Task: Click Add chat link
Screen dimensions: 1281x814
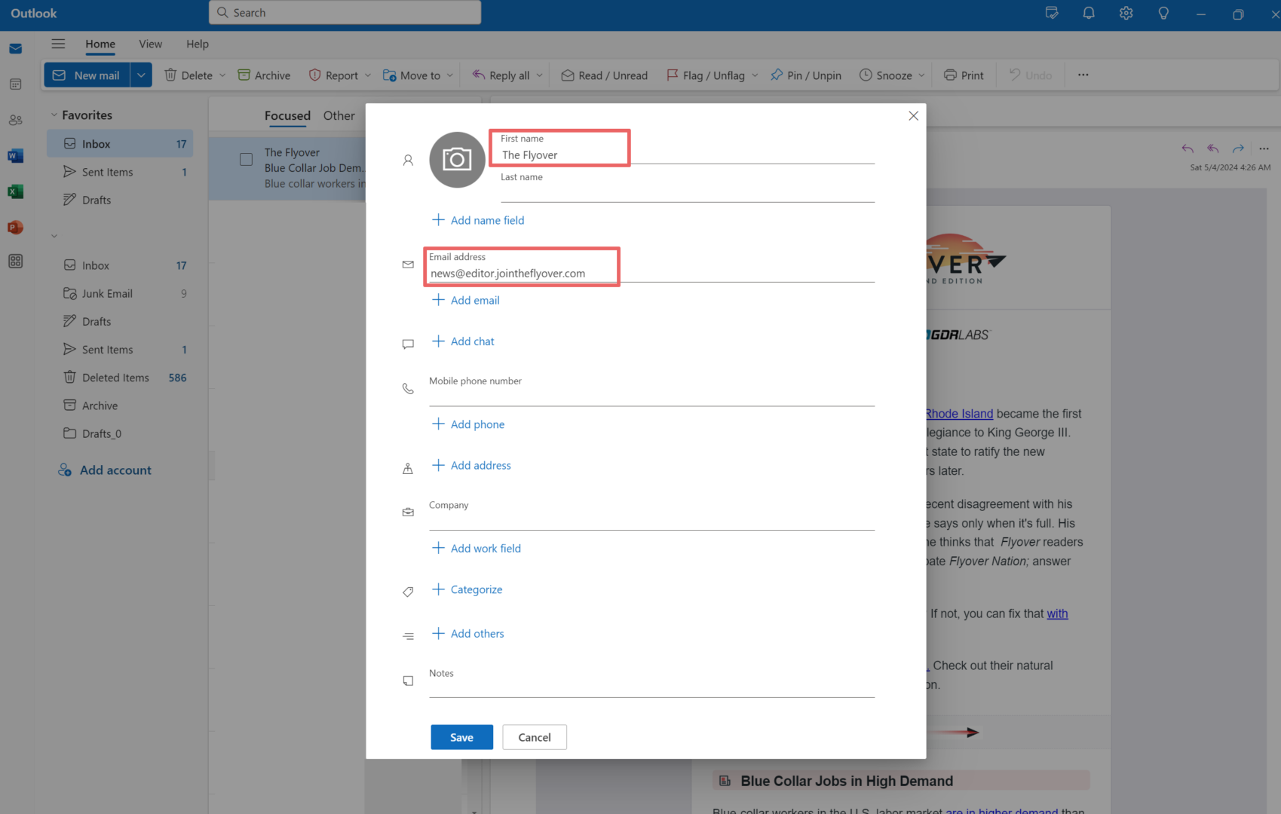Action: coord(463,341)
